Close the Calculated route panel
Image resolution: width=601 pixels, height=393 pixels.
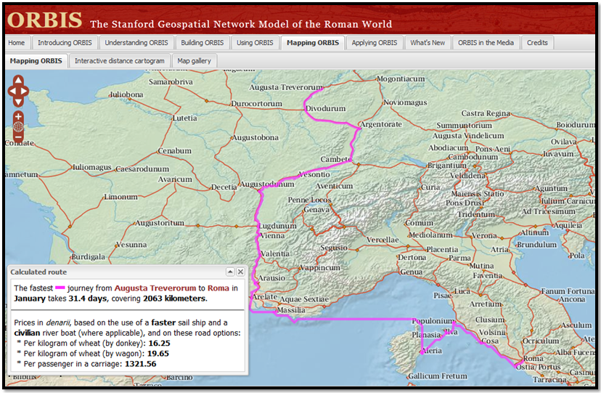point(240,272)
